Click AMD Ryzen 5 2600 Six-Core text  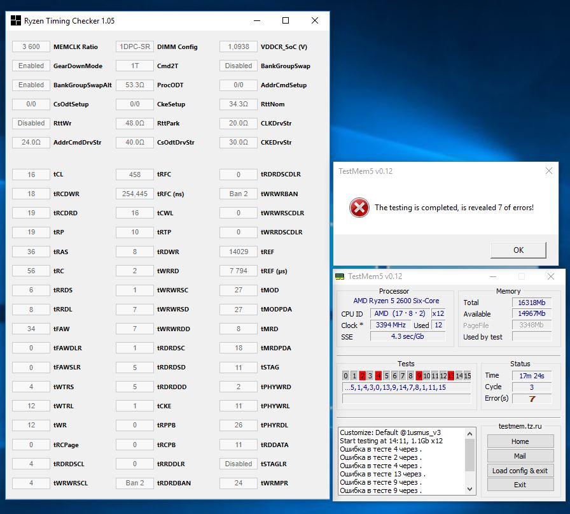[x=396, y=301]
